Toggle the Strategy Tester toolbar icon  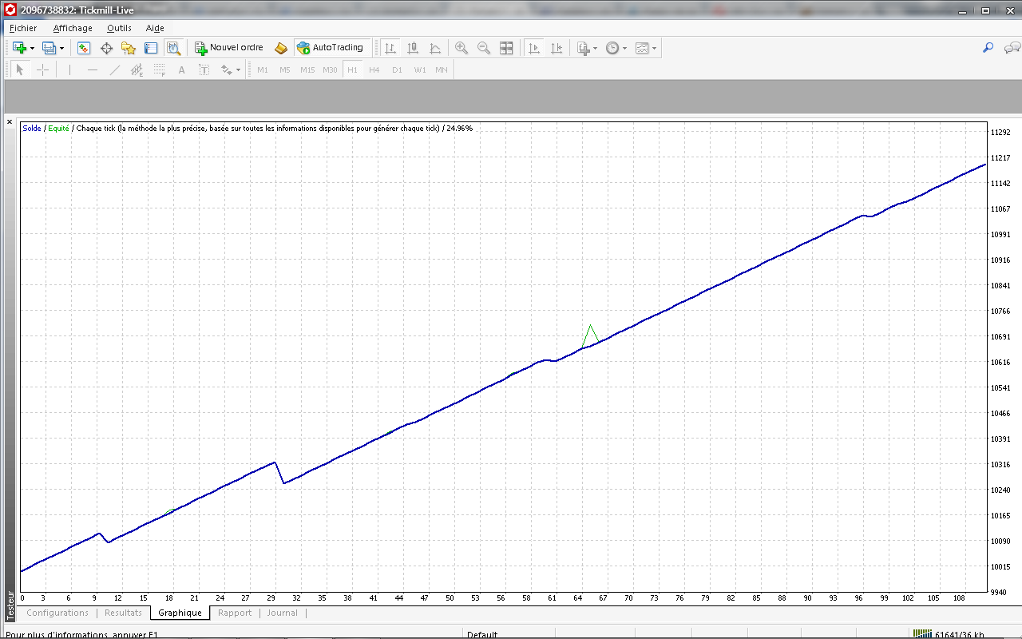click(x=173, y=48)
